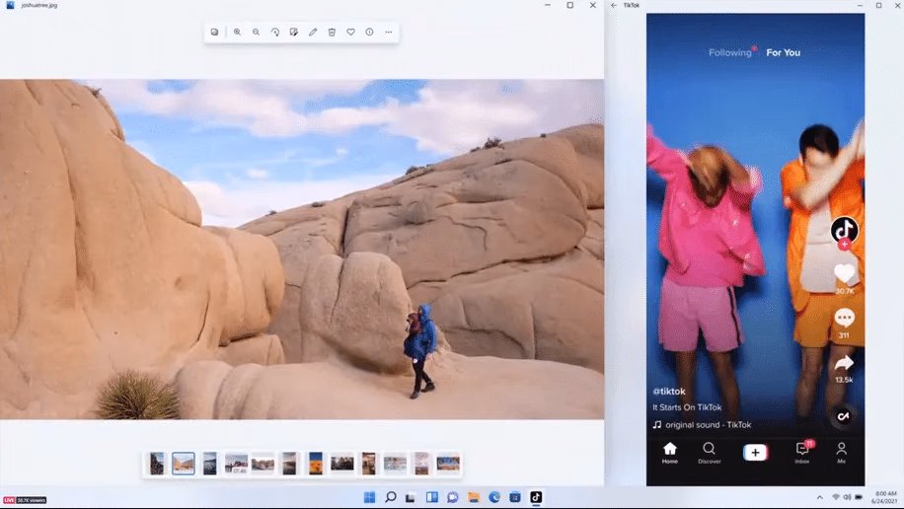Open Microsoft Store from the taskbar
The width and height of the screenshot is (904, 509).
coord(515,497)
